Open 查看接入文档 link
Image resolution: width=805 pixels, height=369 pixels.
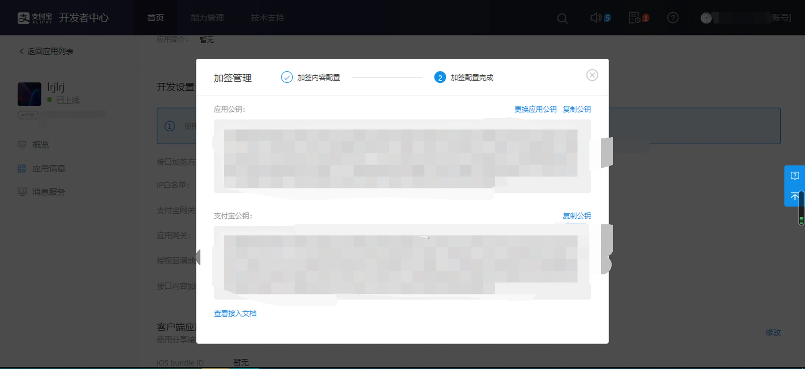tap(235, 313)
